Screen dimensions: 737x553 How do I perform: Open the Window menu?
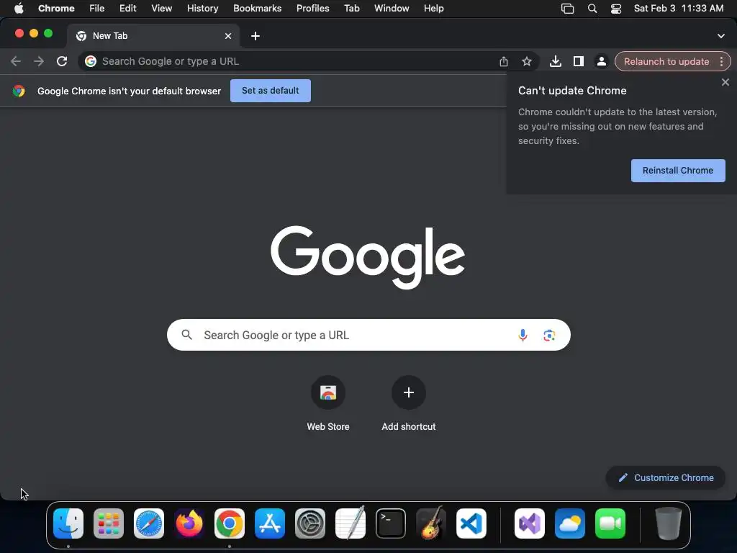pyautogui.click(x=392, y=8)
